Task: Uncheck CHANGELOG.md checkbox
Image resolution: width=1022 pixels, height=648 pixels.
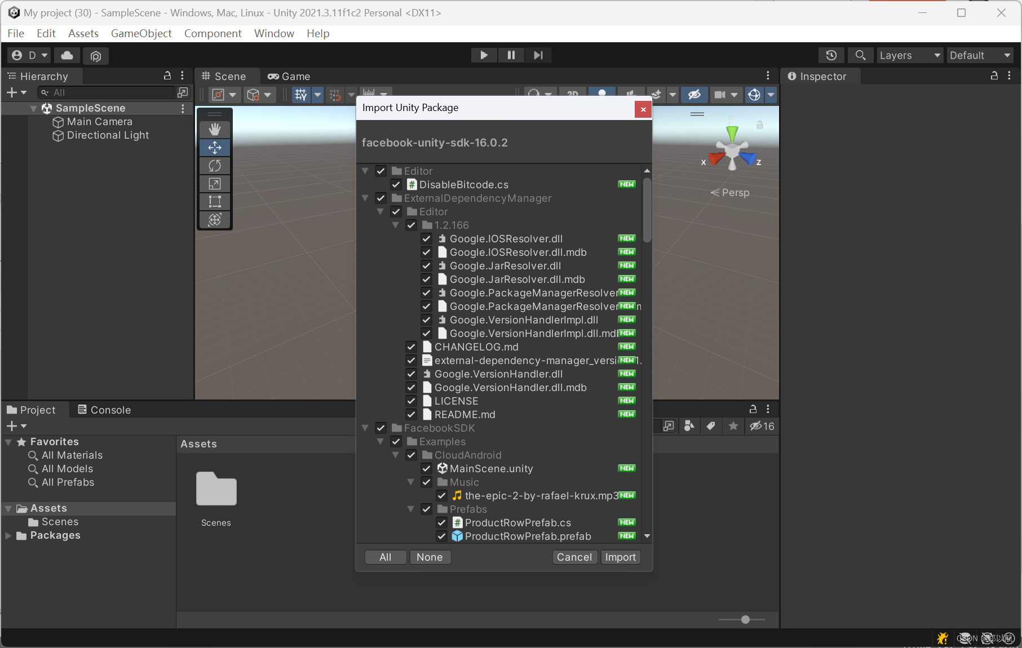Action: (x=412, y=347)
